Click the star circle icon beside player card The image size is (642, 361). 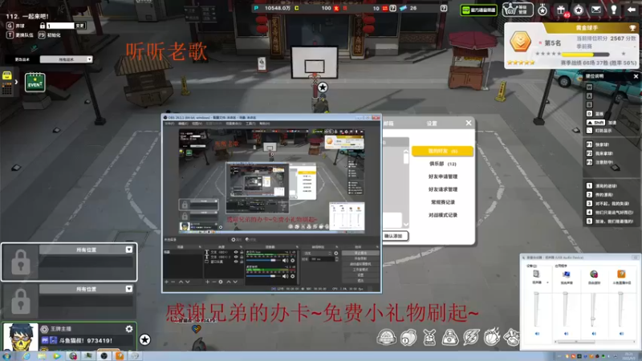tap(145, 339)
